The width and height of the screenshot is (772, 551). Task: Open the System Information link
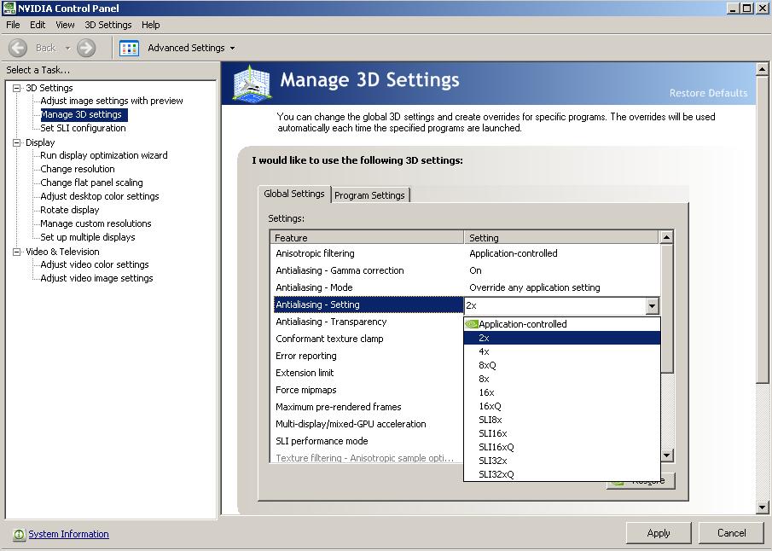pyautogui.click(x=68, y=534)
